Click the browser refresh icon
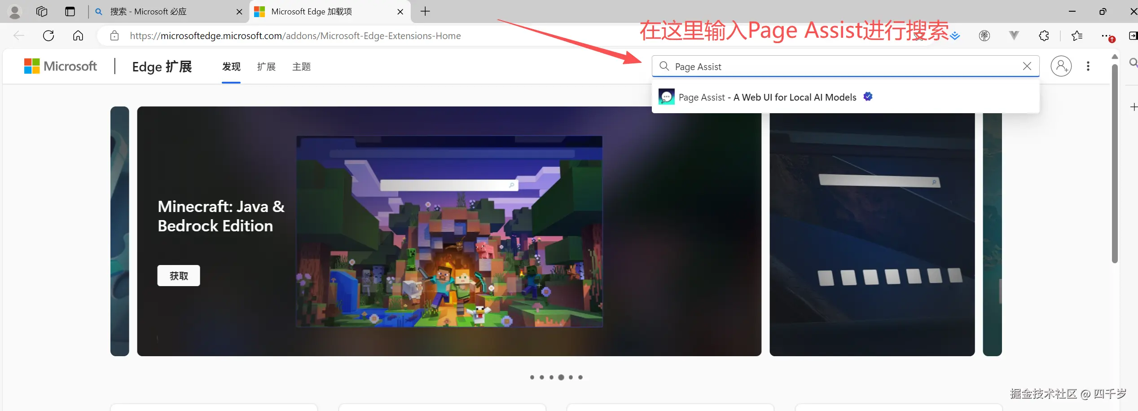 pos(48,35)
